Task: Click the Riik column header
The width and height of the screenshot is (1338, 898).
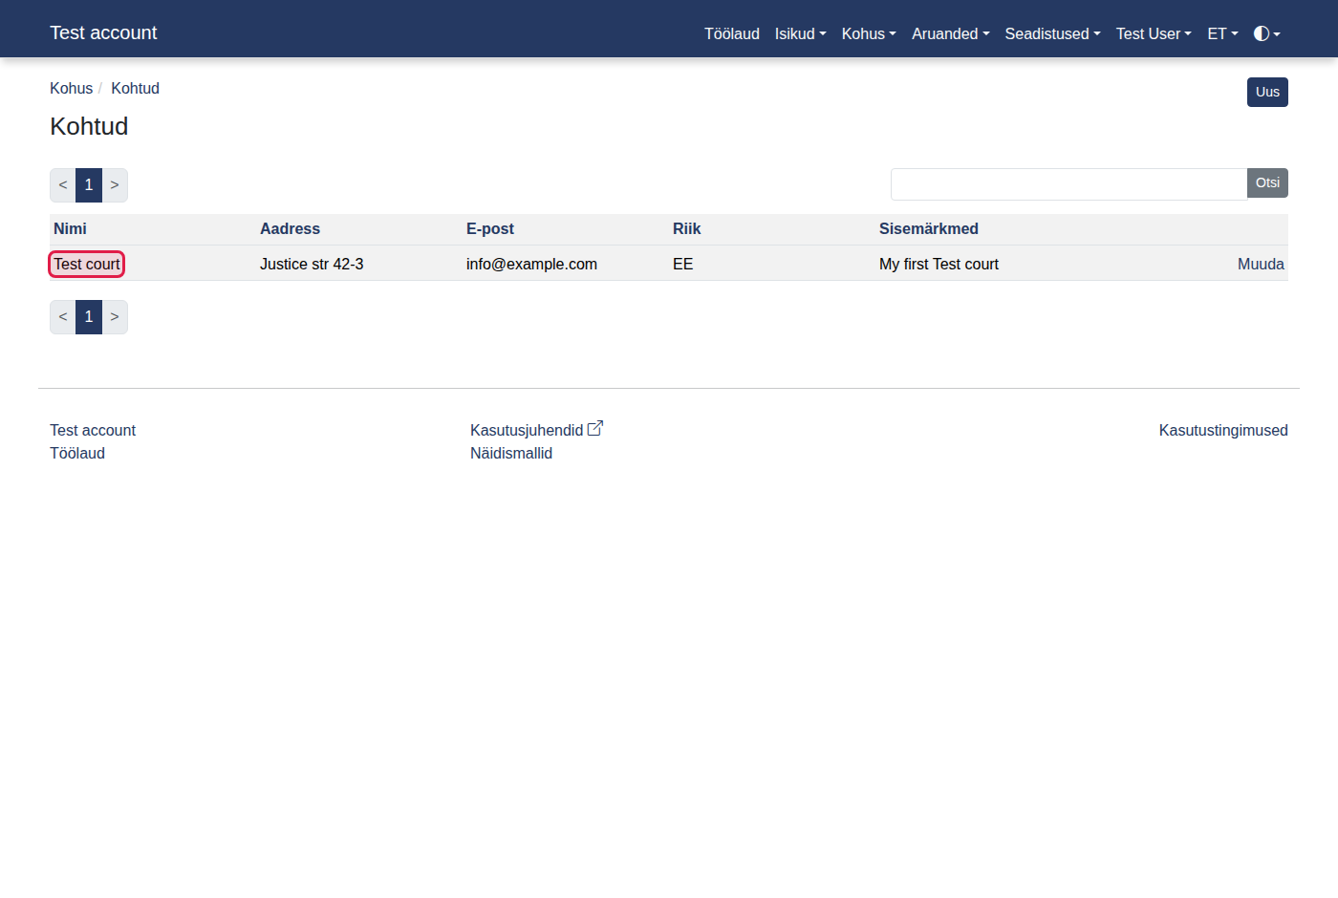Action: click(686, 228)
